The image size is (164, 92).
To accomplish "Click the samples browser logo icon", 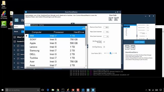I will pos(16,20).
